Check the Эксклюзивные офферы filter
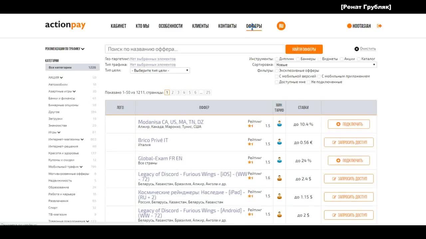This screenshot has height=239, width=426. point(277,71)
